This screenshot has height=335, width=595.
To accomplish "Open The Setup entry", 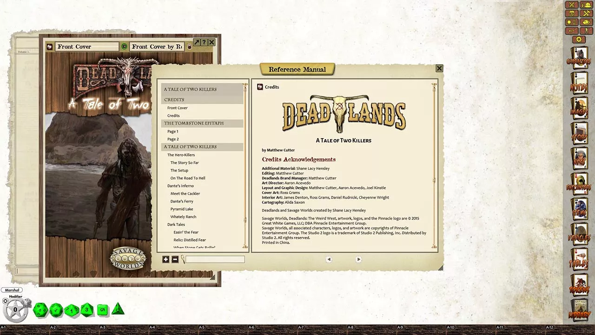I will click(179, 170).
